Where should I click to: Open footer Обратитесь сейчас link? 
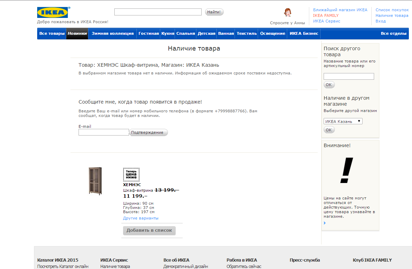click(x=244, y=267)
